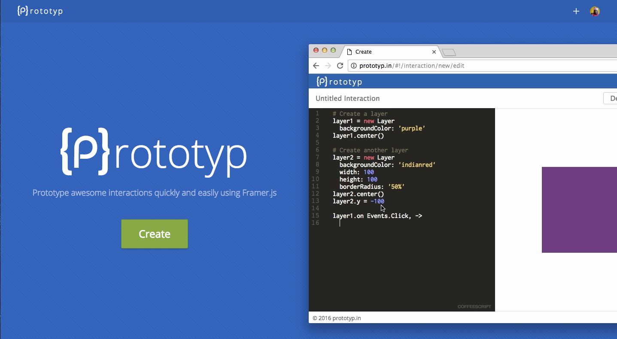This screenshot has width=617, height=339.
Task: Click code line "layer2.center()"
Action: (x=358, y=194)
